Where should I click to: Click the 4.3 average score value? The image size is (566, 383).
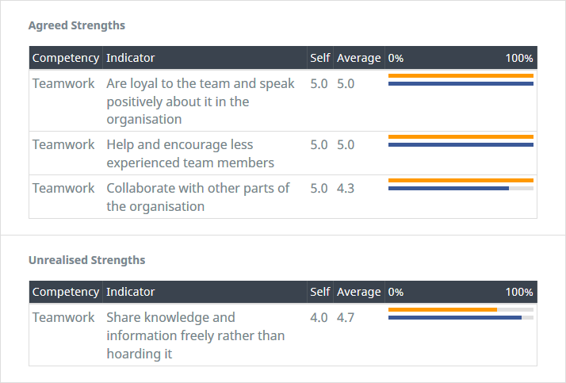tap(346, 189)
